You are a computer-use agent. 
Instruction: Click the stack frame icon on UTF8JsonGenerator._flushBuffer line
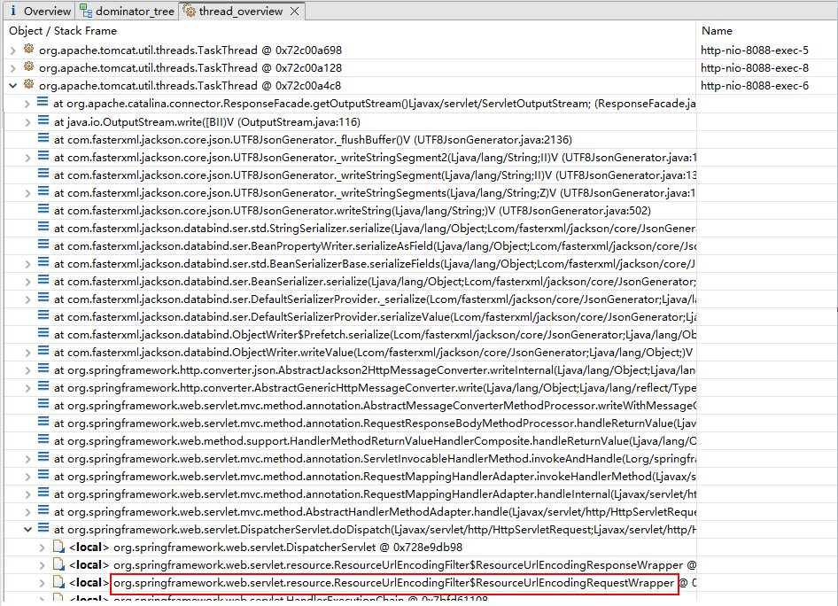(43, 139)
